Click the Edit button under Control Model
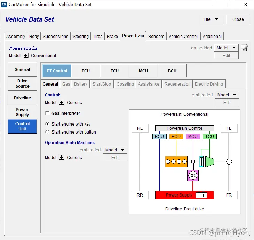This screenshot has height=240, width=254. 227,103
